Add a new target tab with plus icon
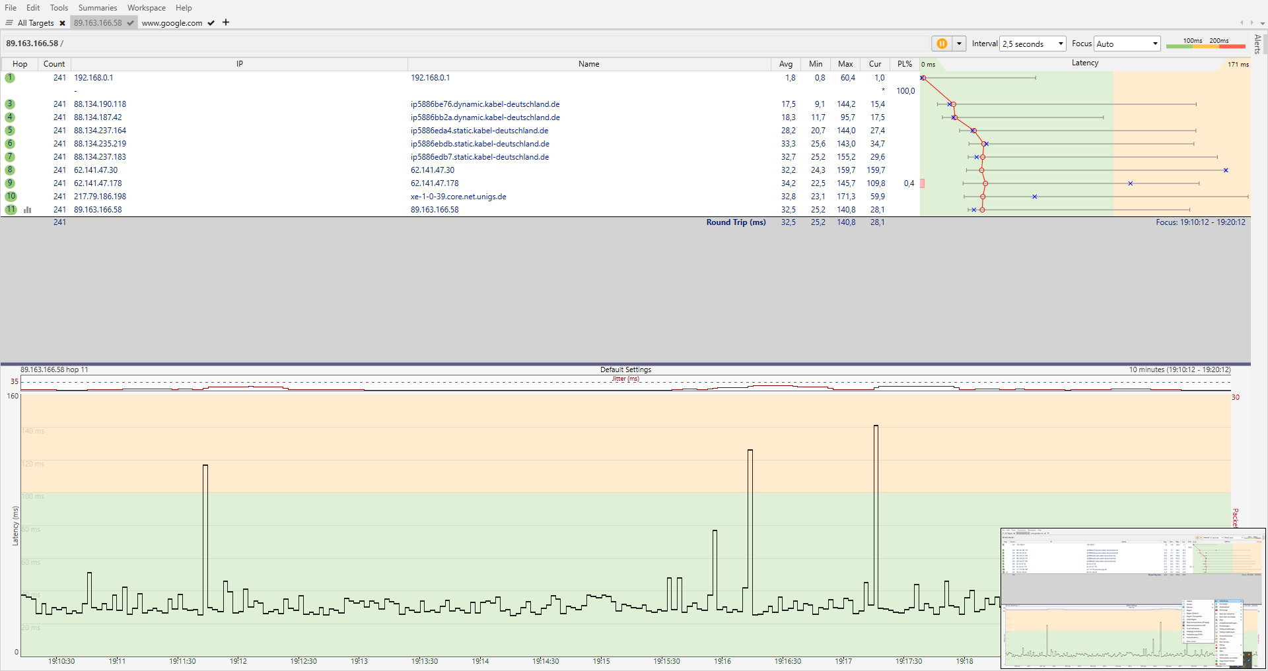The height and width of the screenshot is (671, 1268). pyautogui.click(x=226, y=22)
